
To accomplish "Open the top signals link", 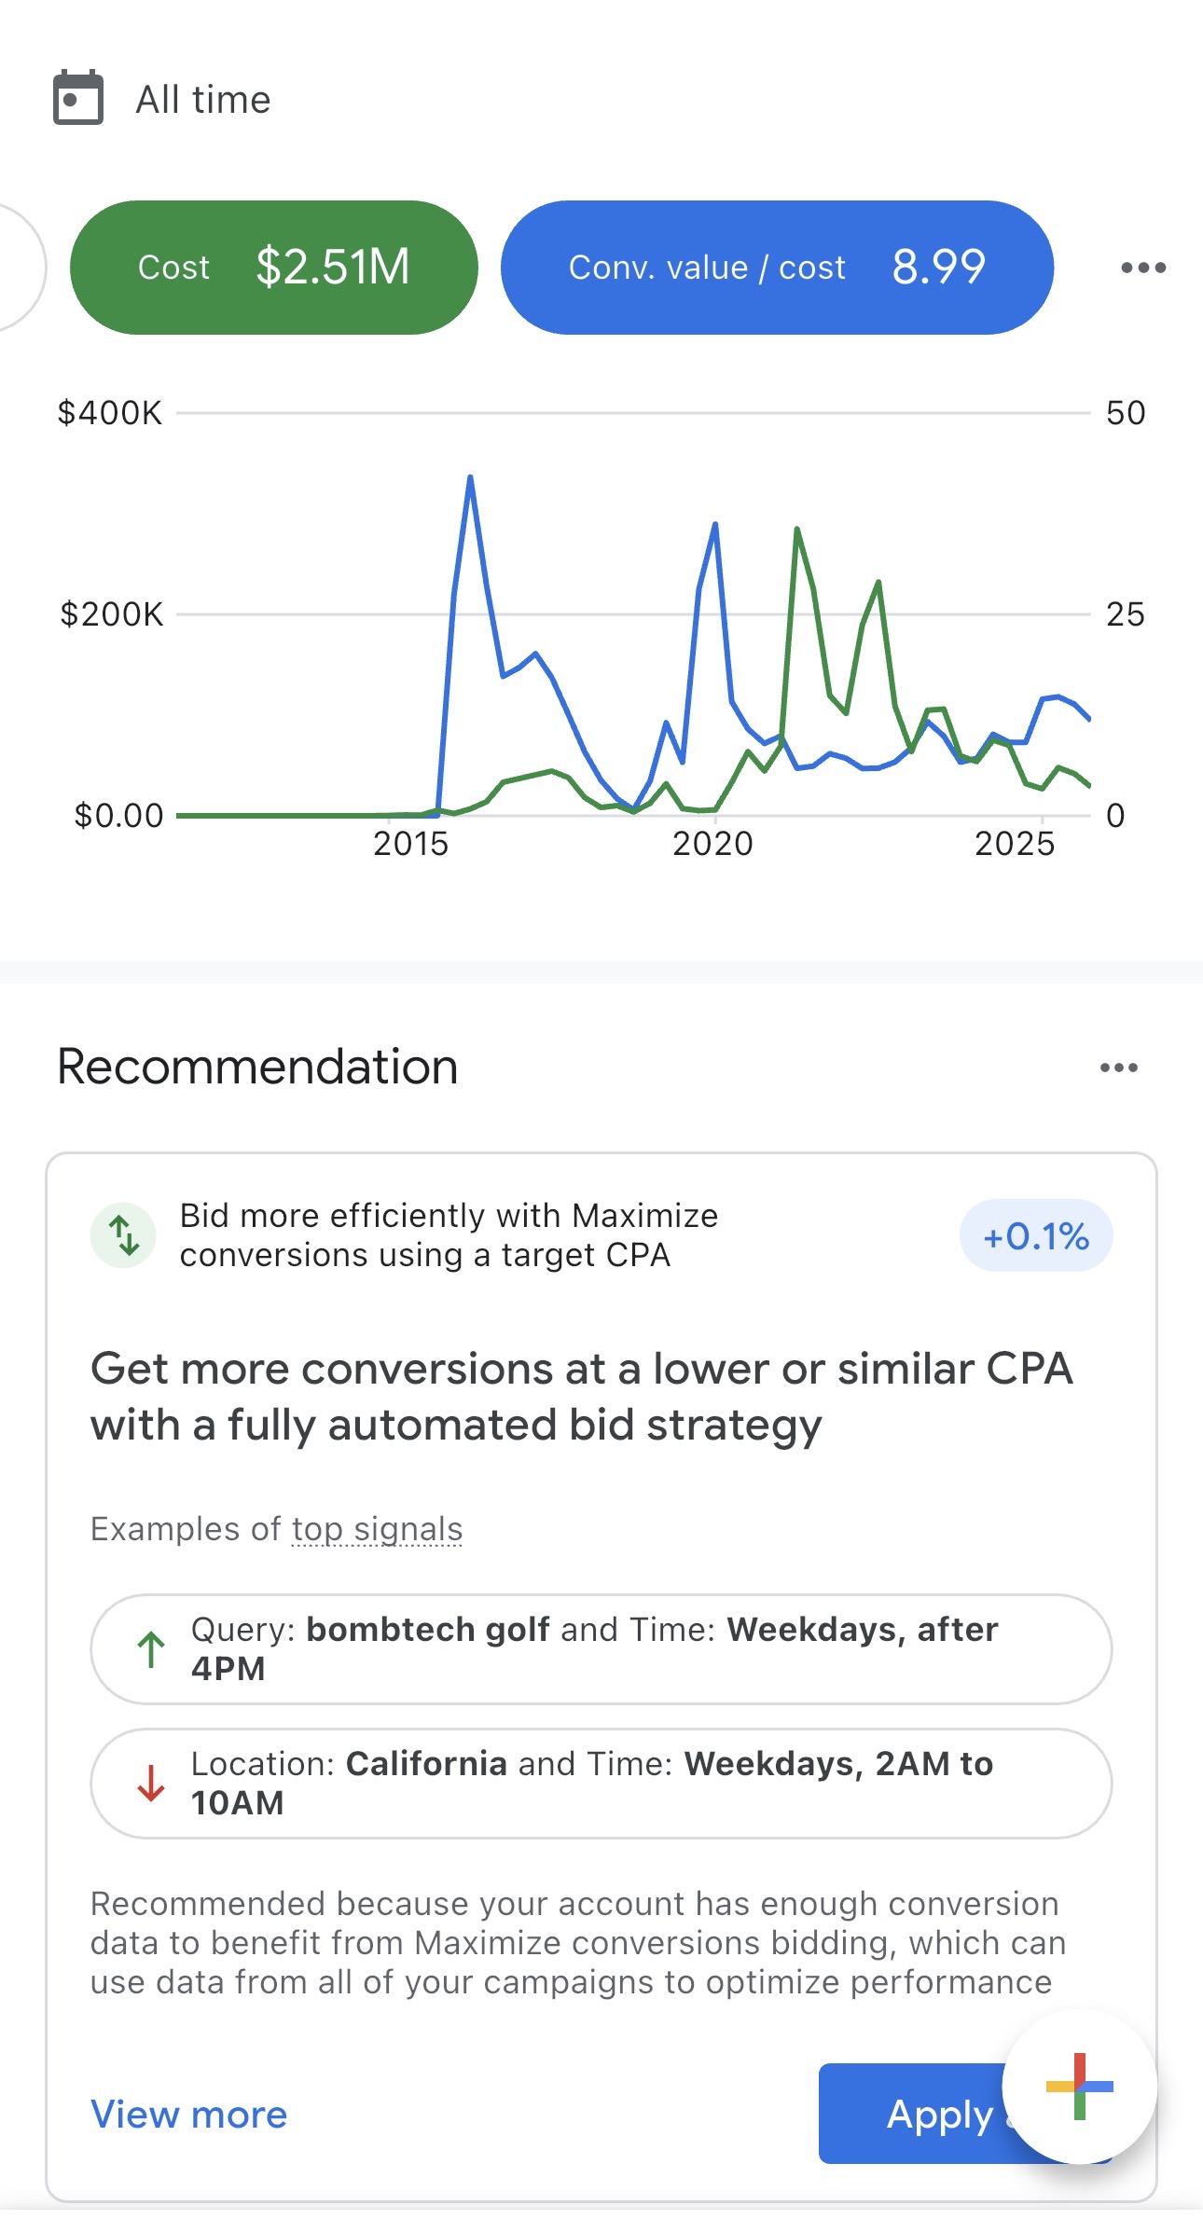I will coord(377,1529).
